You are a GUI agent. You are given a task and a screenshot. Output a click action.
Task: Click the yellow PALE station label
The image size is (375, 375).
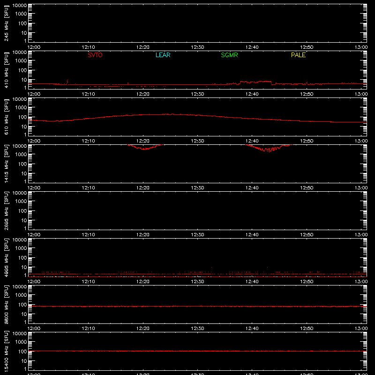coord(298,55)
